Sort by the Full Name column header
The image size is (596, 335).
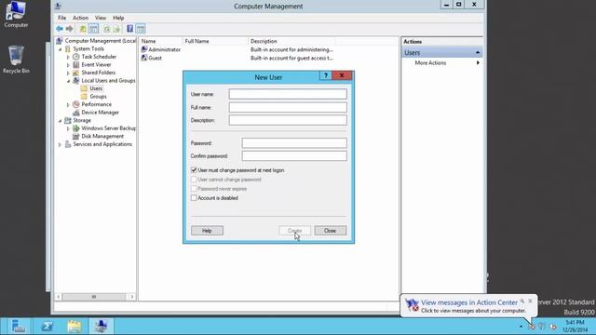pyautogui.click(x=215, y=41)
